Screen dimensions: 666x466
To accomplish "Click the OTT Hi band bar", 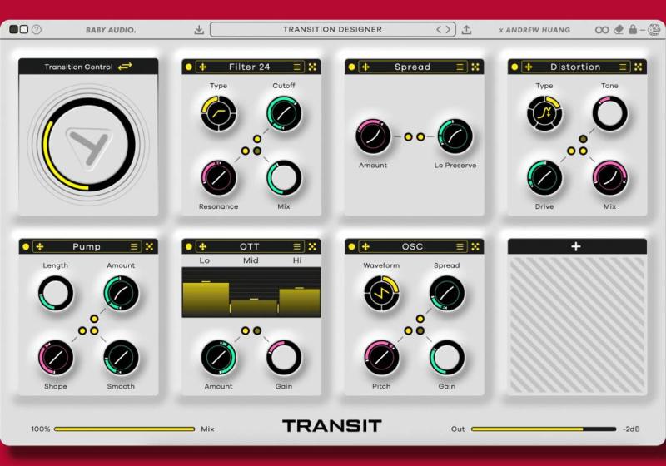I will tap(300, 302).
